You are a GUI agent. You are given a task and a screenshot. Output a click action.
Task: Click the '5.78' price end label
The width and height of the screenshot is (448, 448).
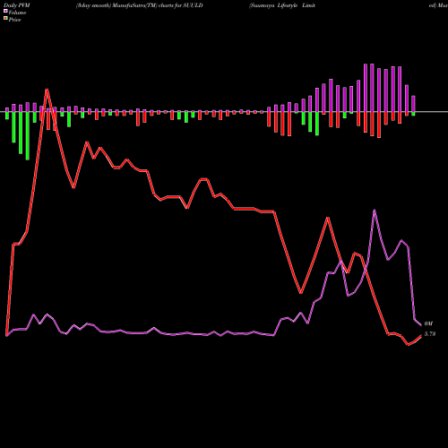click(430, 334)
